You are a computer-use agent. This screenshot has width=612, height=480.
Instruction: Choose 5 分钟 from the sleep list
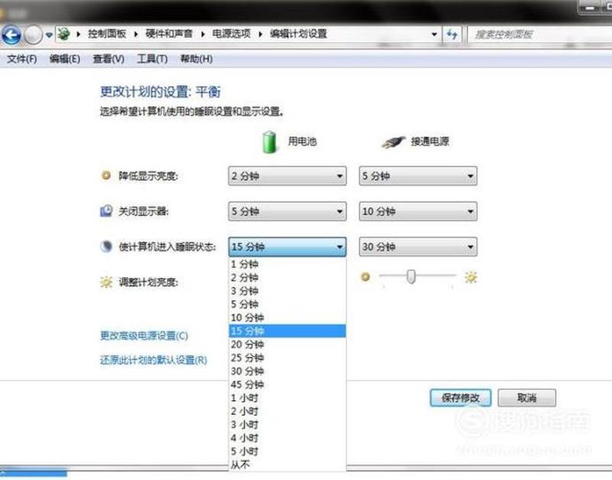point(288,304)
